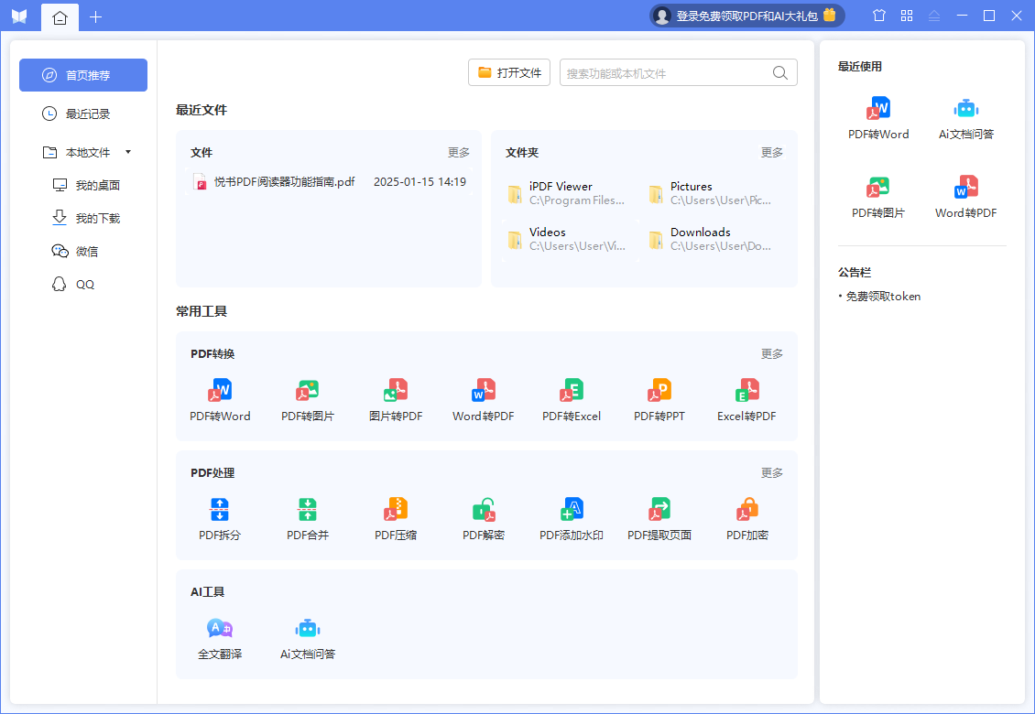Launch the 图片转PDF converter
1035x714 pixels.
coord(396,400)
